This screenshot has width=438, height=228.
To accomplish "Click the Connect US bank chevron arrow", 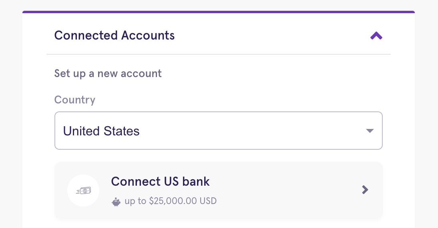I will (365, 190).
